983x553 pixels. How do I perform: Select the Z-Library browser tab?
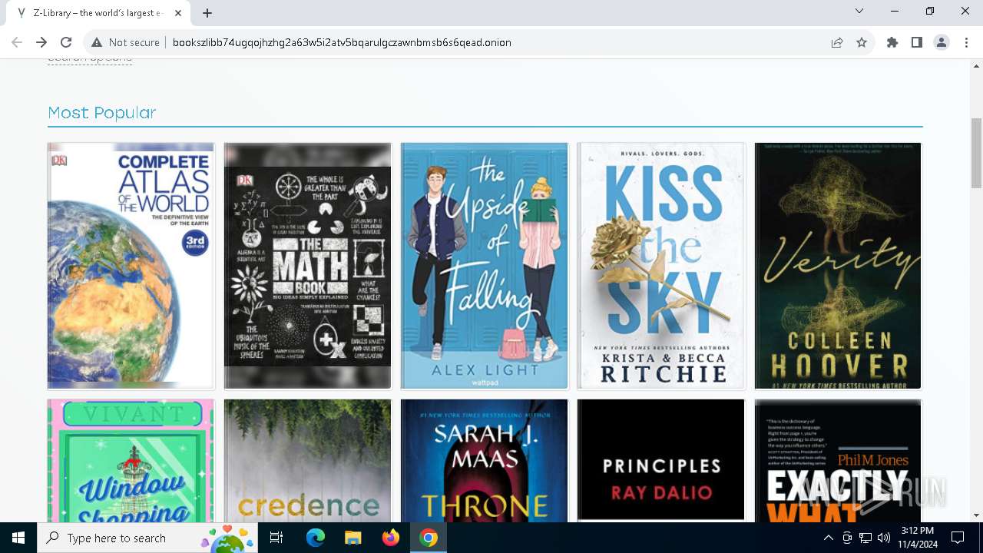(98, 13)
